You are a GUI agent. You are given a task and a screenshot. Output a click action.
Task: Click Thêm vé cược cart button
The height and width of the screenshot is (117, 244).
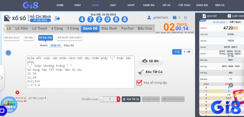tap(173, 99)
